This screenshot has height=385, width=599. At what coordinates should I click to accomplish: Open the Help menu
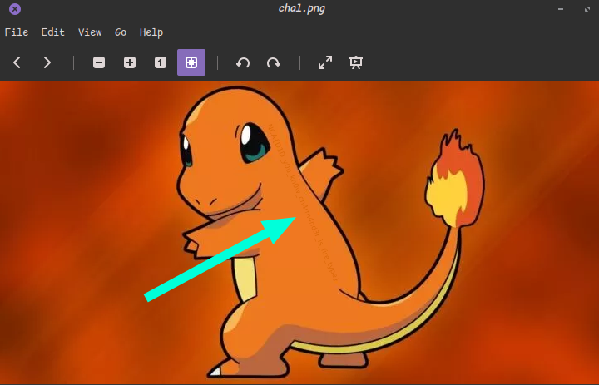tap(151, 32)
